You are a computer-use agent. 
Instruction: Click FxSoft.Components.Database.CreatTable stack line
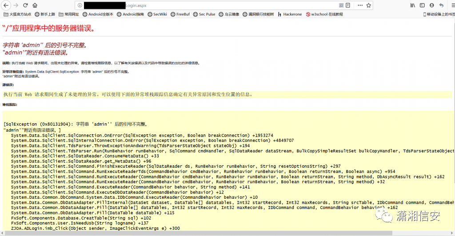coord(81,218)
